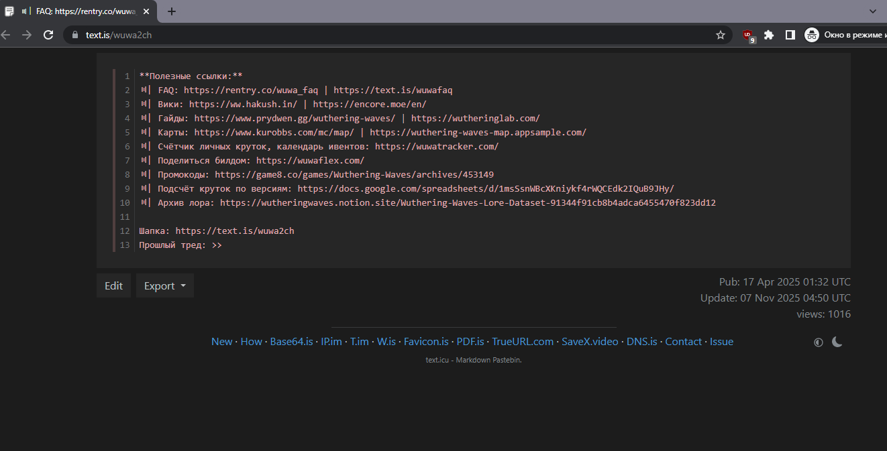Close the FAQ tab

point(146,11)
